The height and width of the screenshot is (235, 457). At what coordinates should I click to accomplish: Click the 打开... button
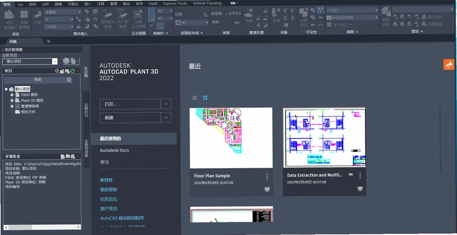pos(130,104)
